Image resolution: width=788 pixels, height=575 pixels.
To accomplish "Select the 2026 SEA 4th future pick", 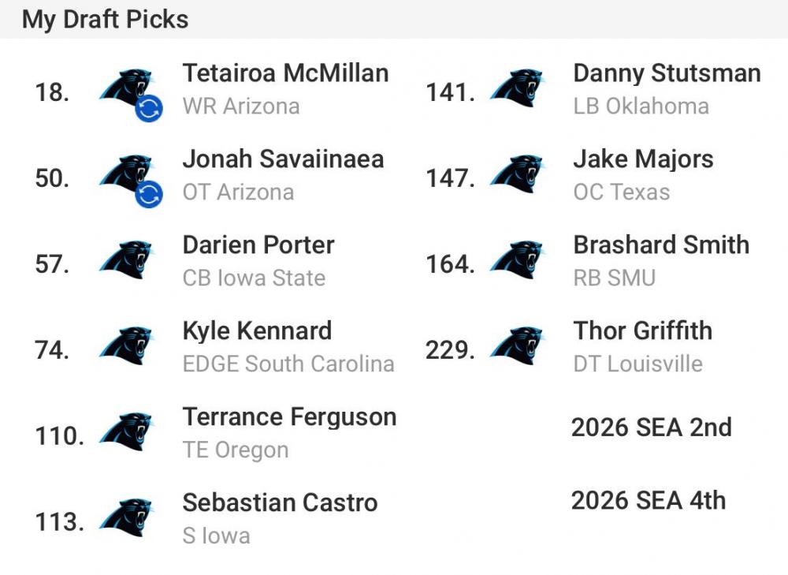I will coord(649,500).
